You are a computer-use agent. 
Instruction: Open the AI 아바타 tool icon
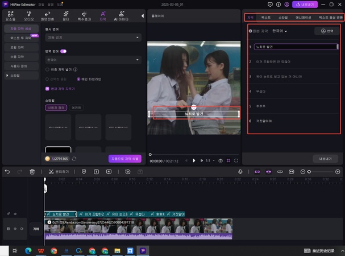tap(123, 15)
